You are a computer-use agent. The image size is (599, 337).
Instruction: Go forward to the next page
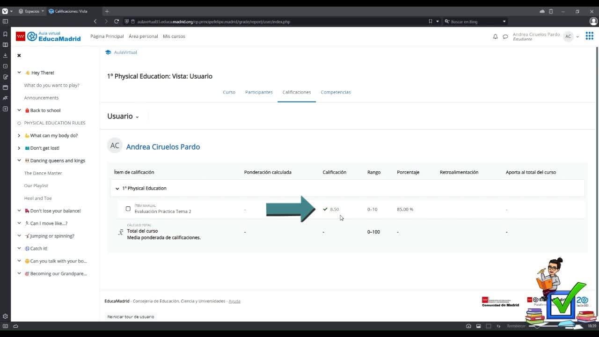click(106, 22)
